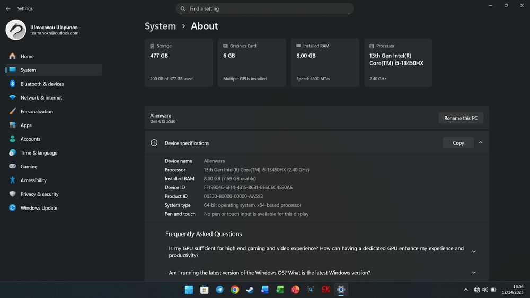
Task: Click the teamshokh@outlook.com account email
Action: coord(55,33)
